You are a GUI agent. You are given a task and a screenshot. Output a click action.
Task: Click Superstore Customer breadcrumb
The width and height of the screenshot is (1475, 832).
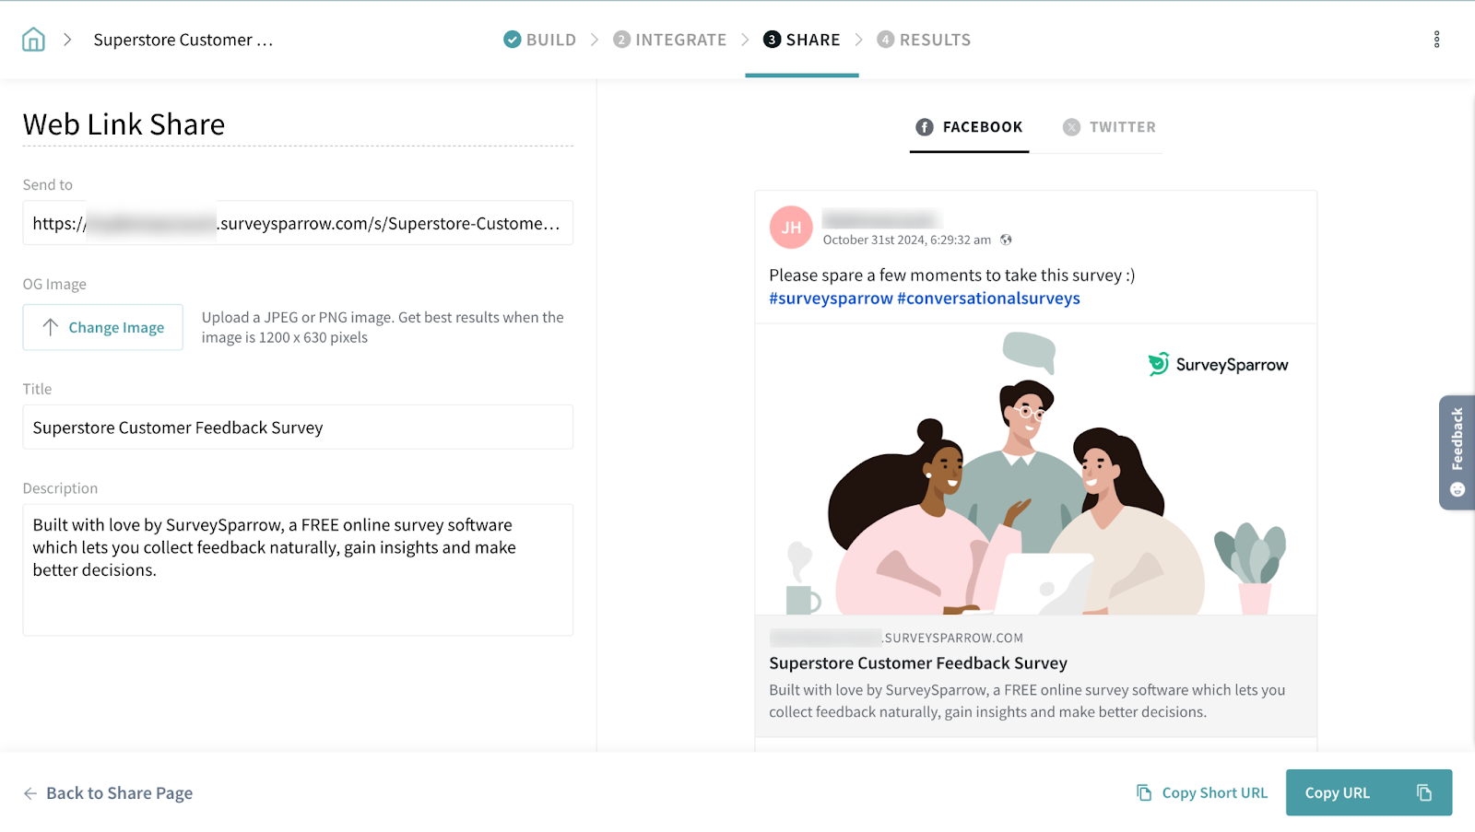tap(183, 40)
